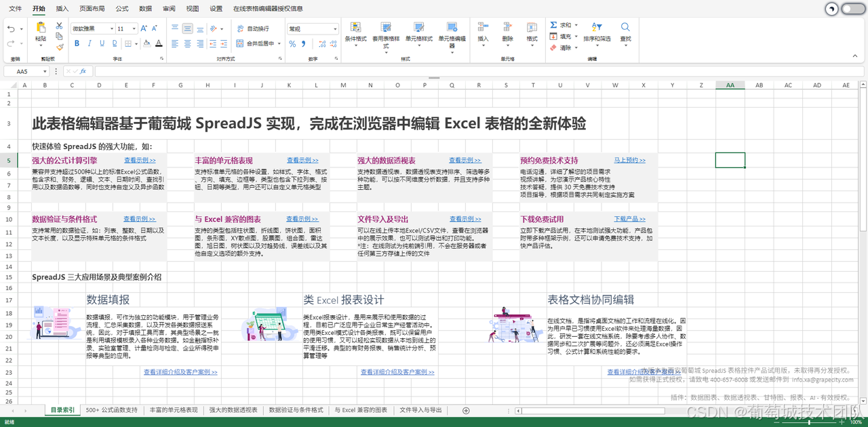Image resolution: width=868 pixels, height=427 pixels.
Task: Switch to the 公式 ribbon tab
Action: (122, 9)
